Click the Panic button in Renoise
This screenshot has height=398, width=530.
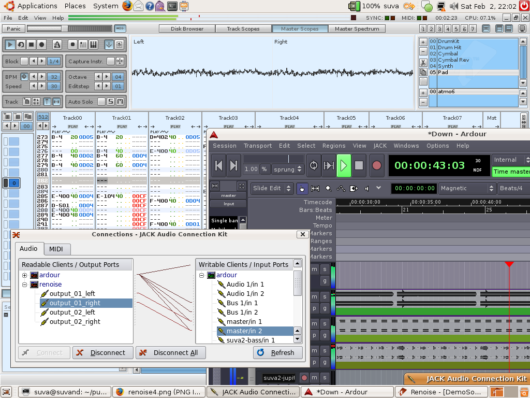(13, 29)
